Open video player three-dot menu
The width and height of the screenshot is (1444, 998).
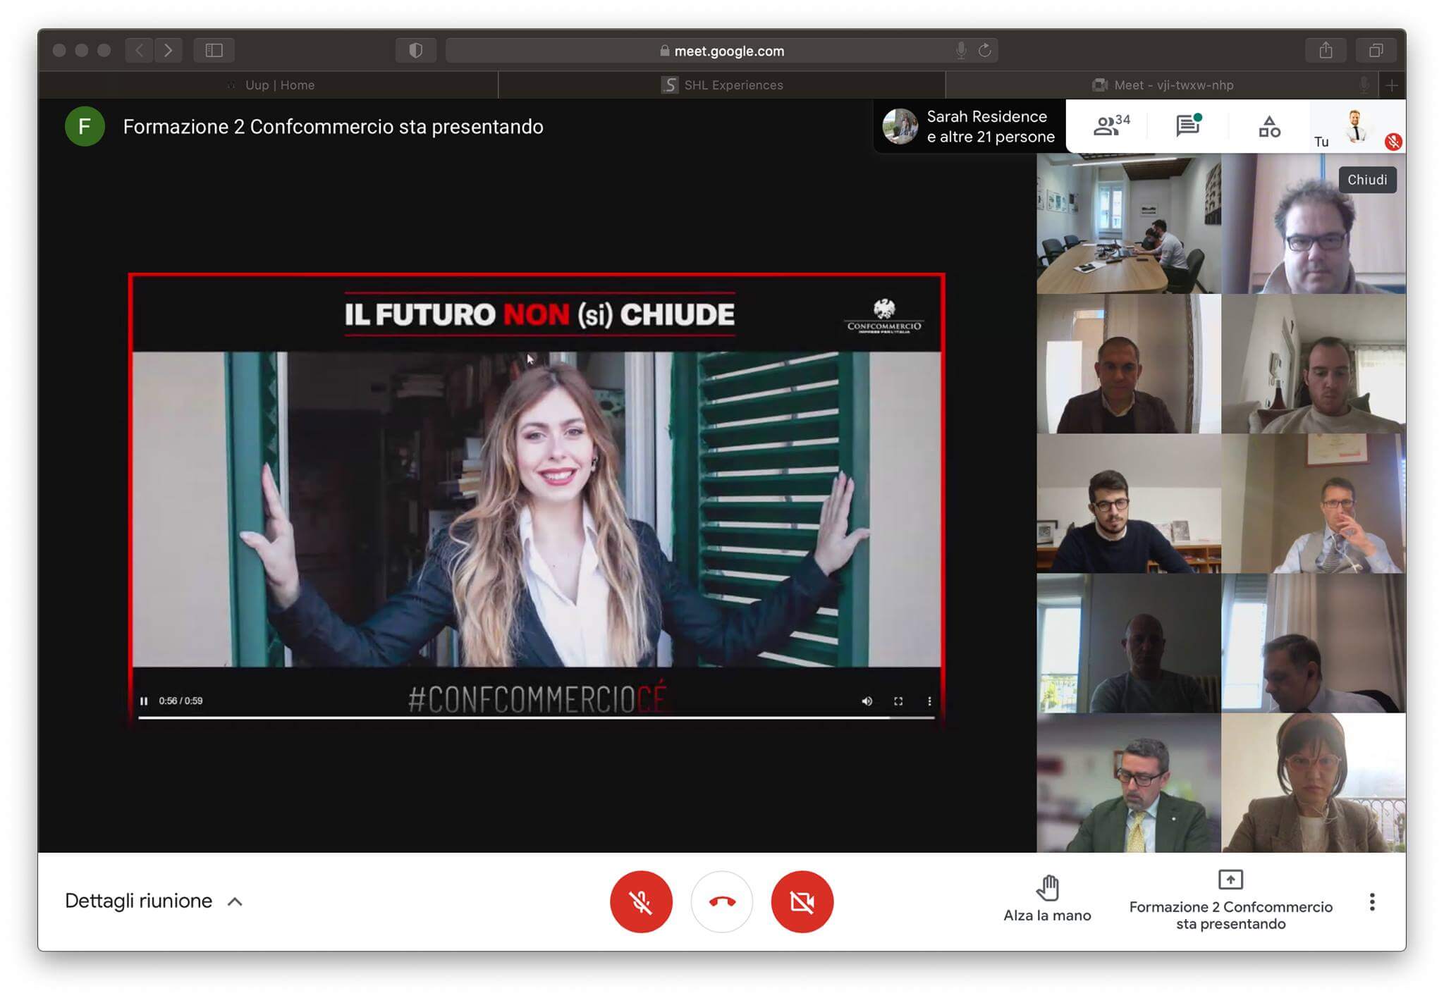[x=929, y=701]
